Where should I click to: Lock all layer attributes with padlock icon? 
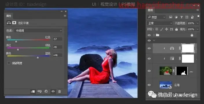(x=177, y=29)
